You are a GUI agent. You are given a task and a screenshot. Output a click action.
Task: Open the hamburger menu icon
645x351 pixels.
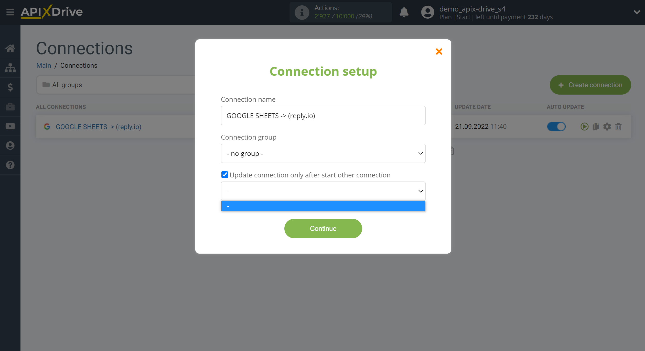[10, 12]
